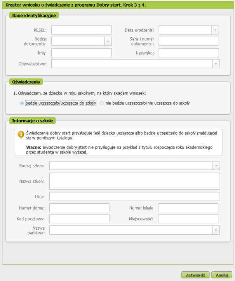The image size is (235, 281).
Task: Open the Nazwa państwa dropdown arrow
Action: point(216,230)
